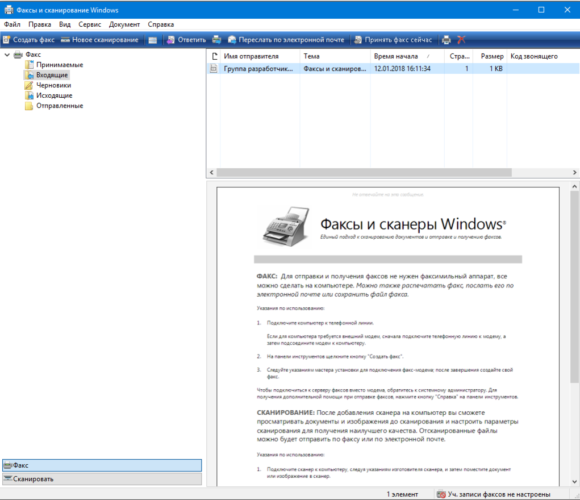This screenshot has width=580, height=500.
Task: Click left arrow of list horizontal scrollbar
Action: (211, 173)
